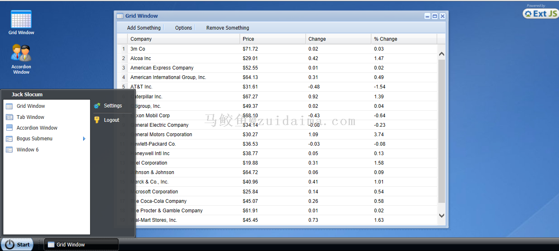The height and width of the screenshot is (251, 559).
Task: Select the Alcoa Inc row
Action: point(277,58)
